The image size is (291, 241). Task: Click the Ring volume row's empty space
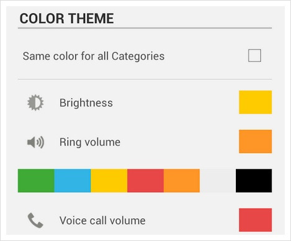click(179, 142)
